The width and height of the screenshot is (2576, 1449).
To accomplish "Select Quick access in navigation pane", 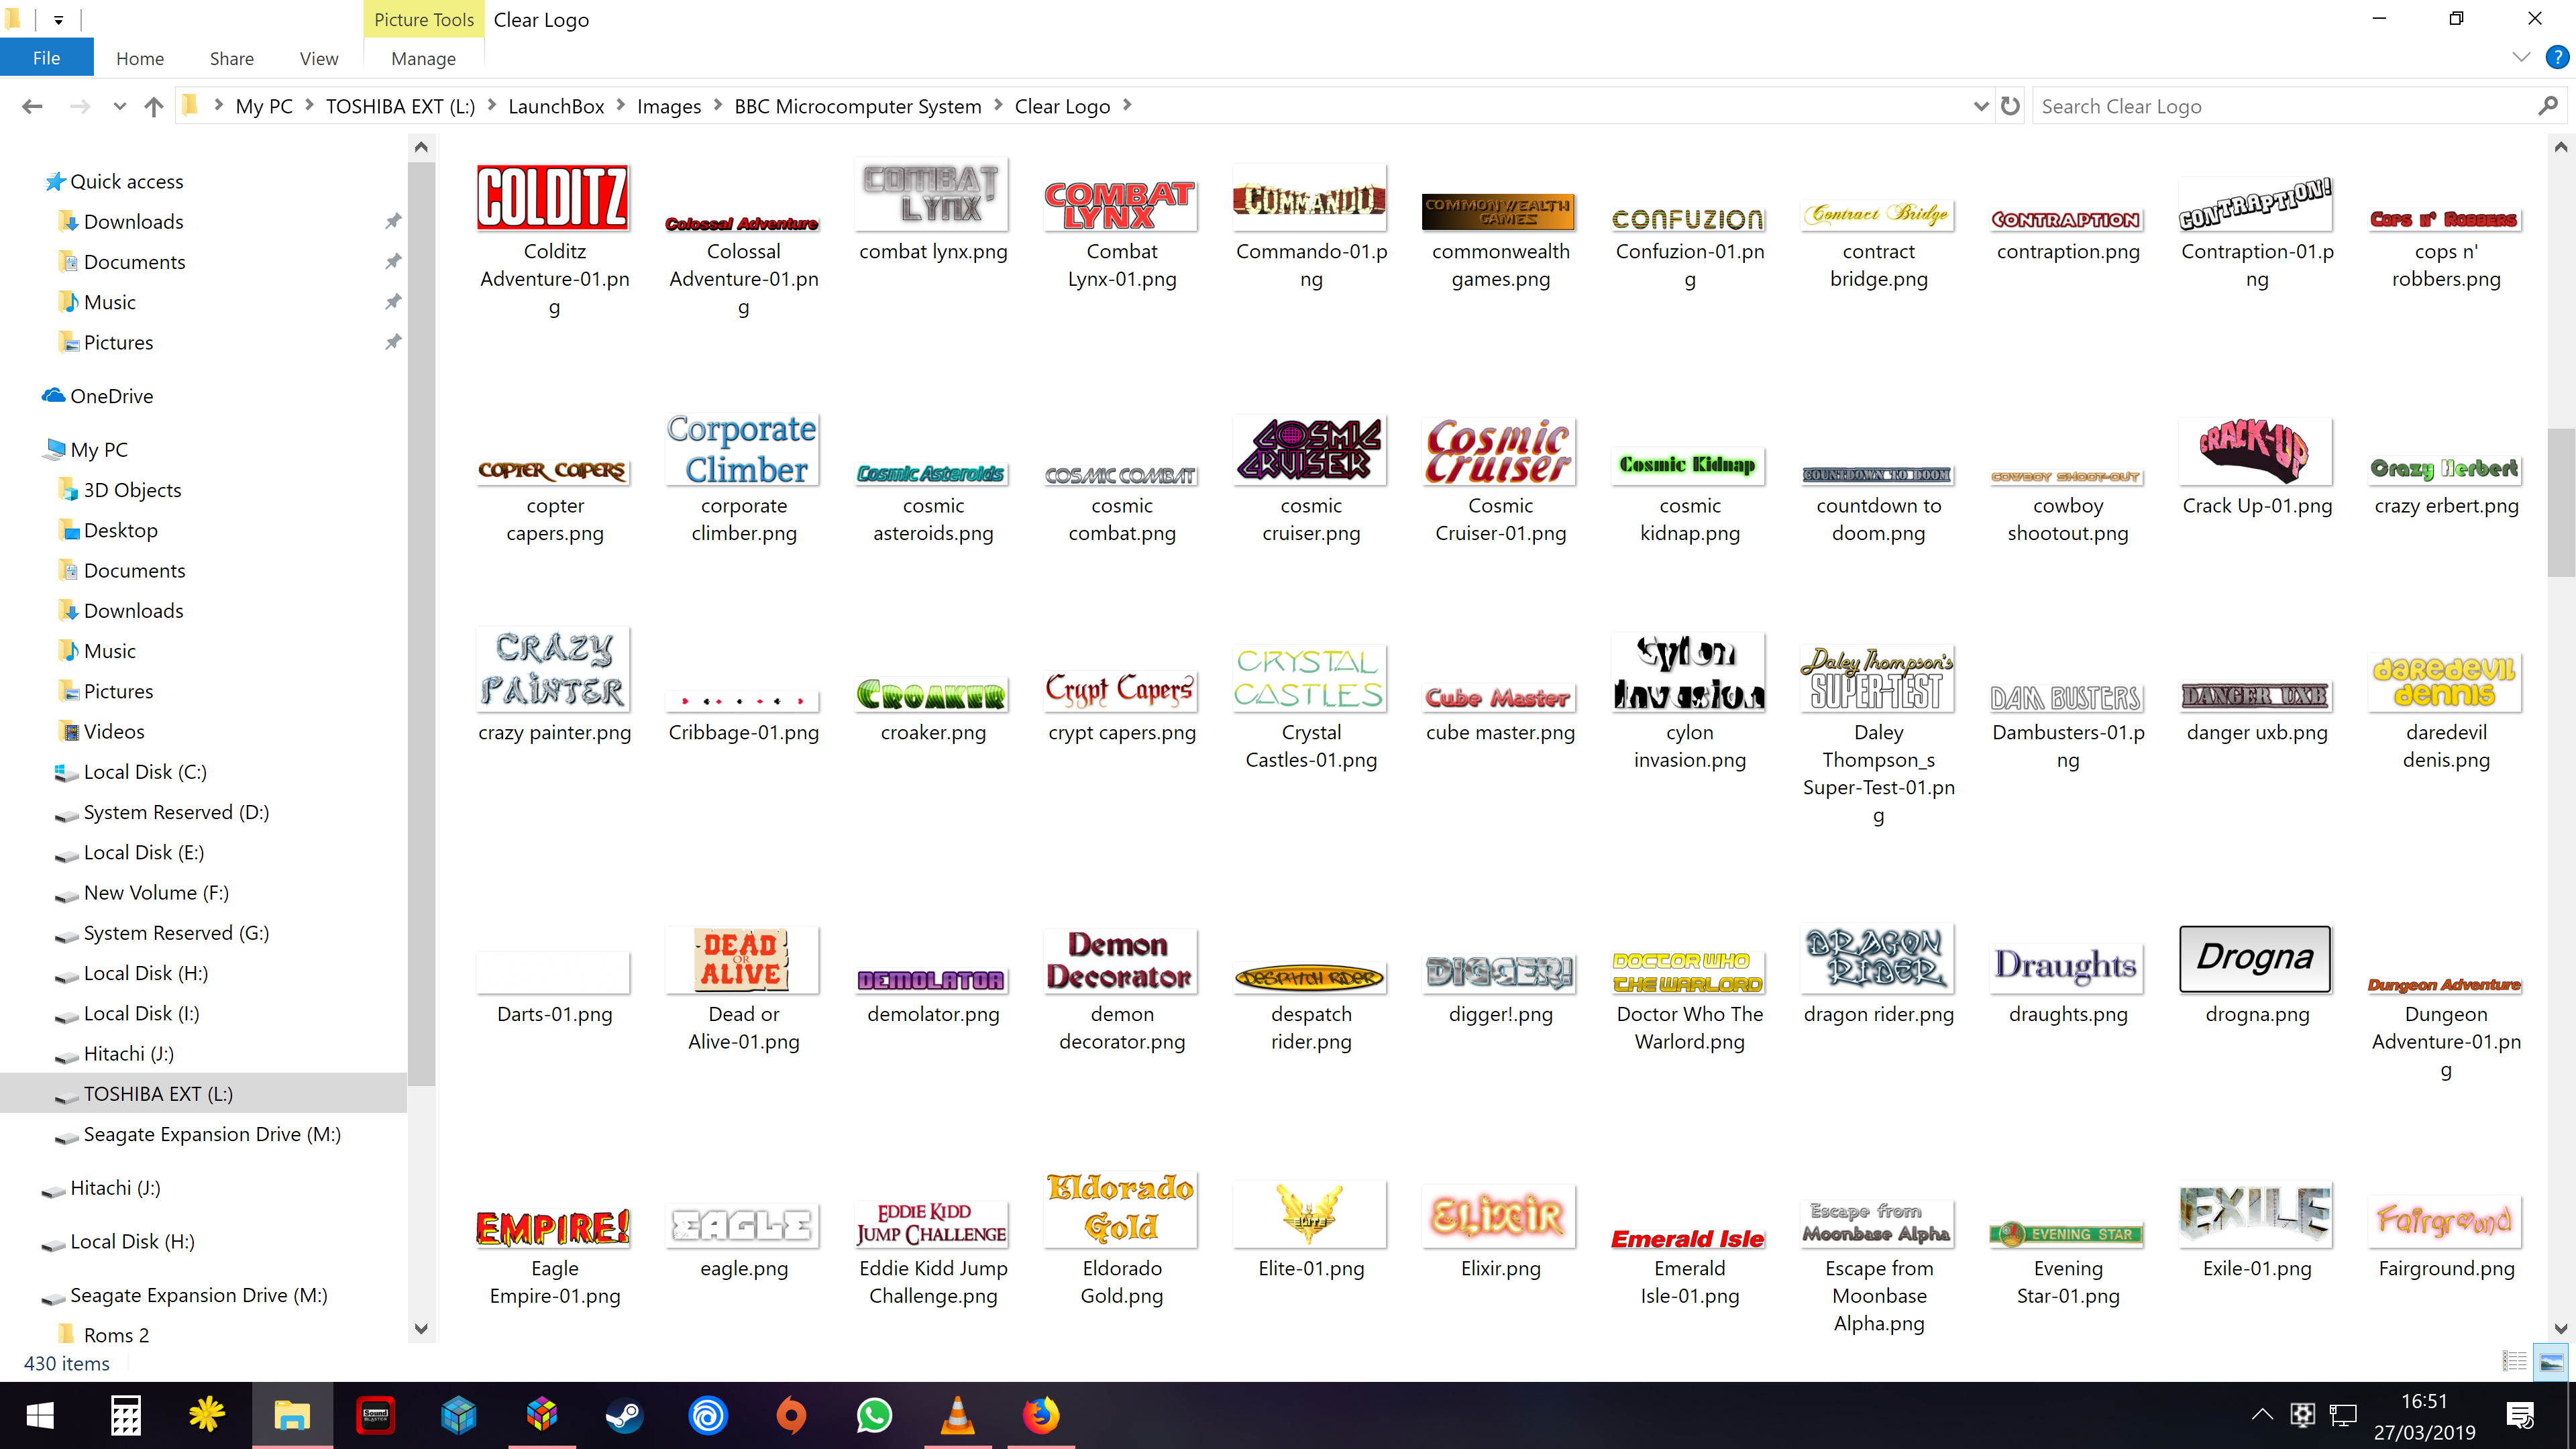I will (x=126, y=181).
